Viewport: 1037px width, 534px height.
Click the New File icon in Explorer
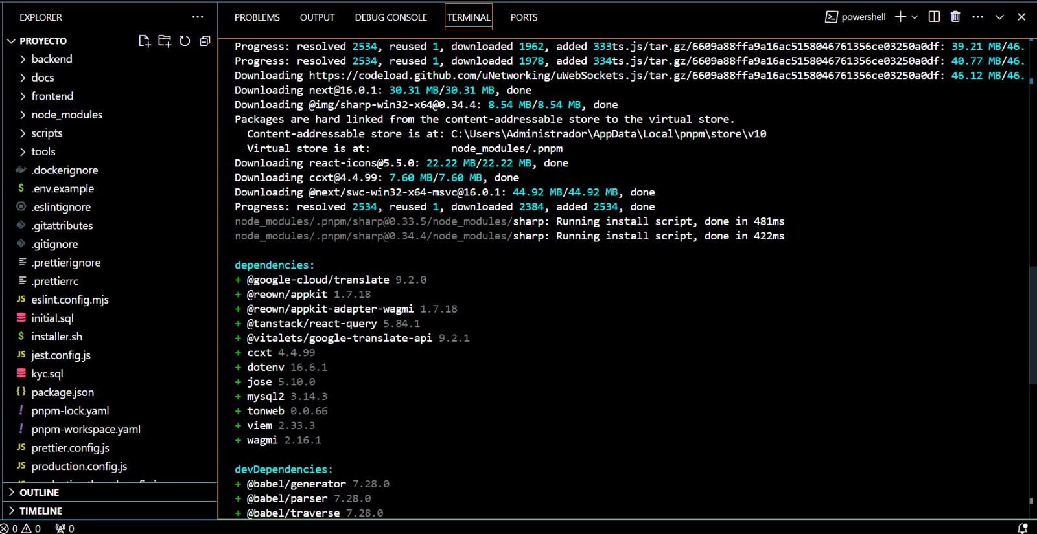145,41
